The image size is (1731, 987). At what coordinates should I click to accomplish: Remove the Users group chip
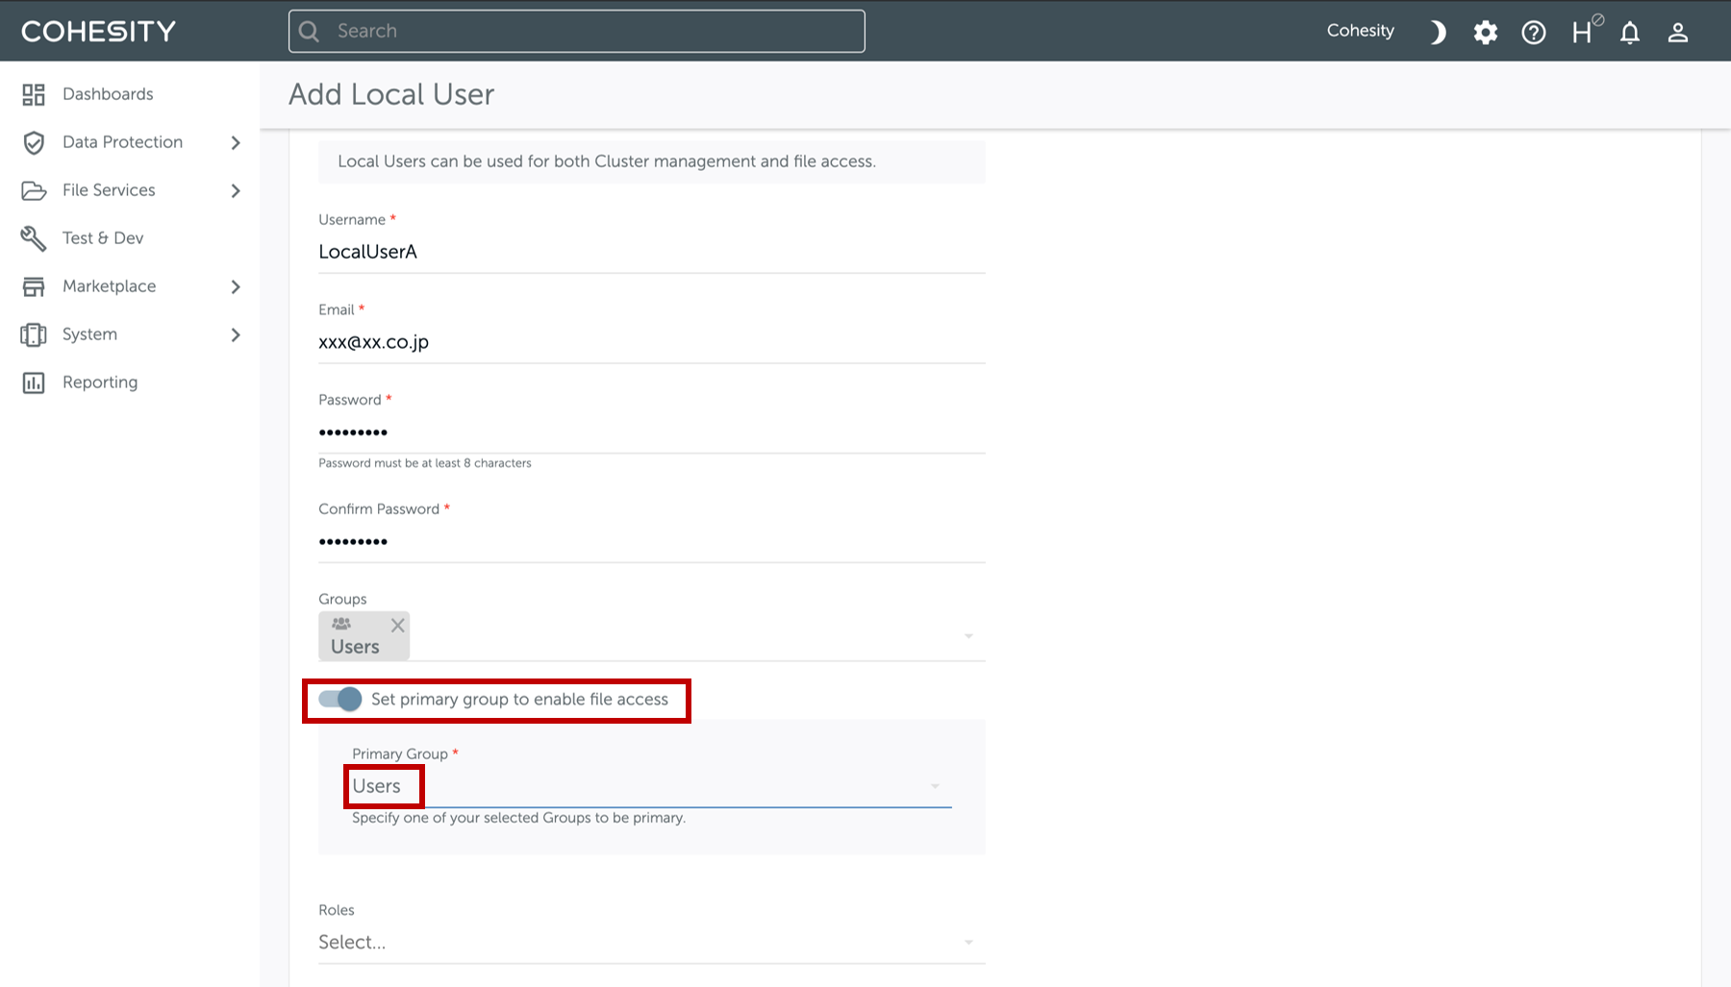tap(397, 626)
